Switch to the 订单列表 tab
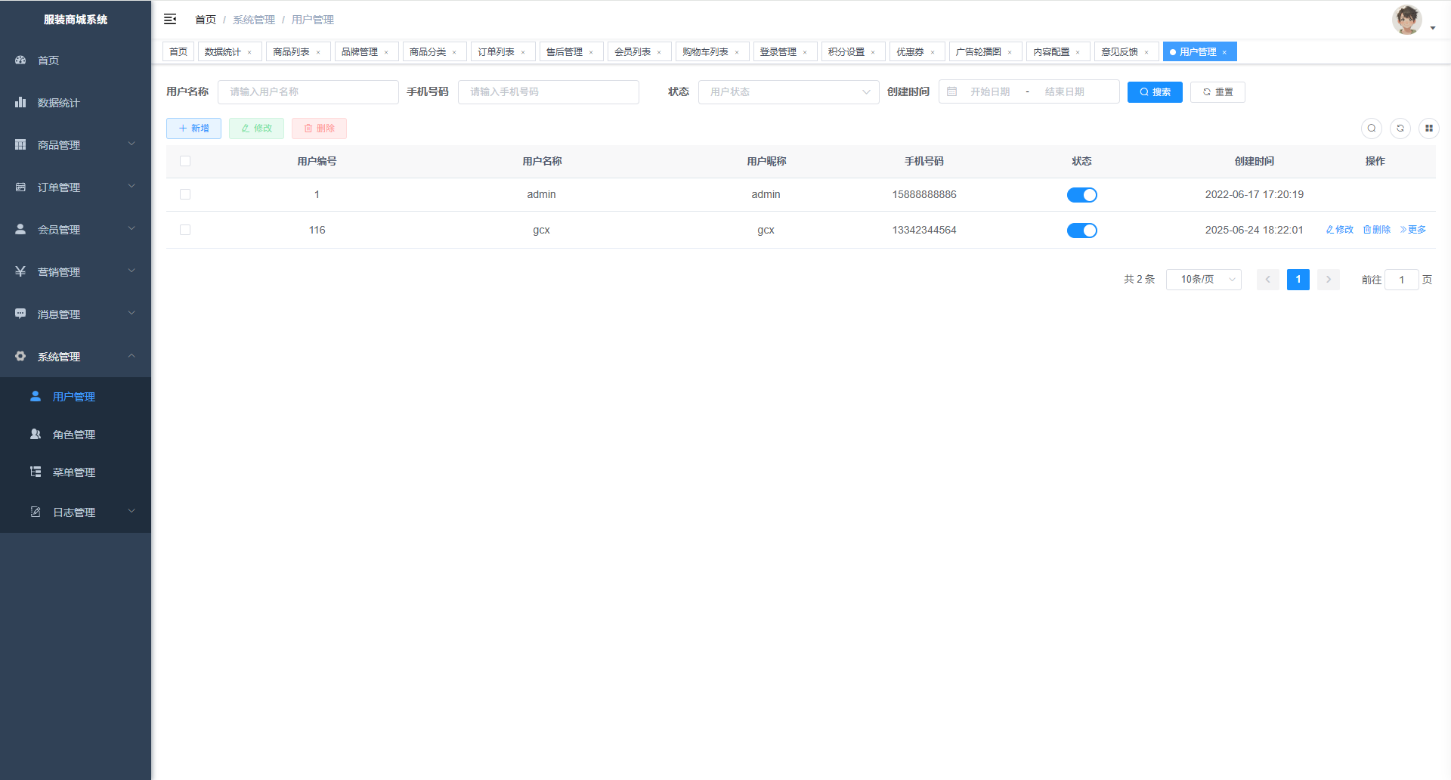 point(496,51)
